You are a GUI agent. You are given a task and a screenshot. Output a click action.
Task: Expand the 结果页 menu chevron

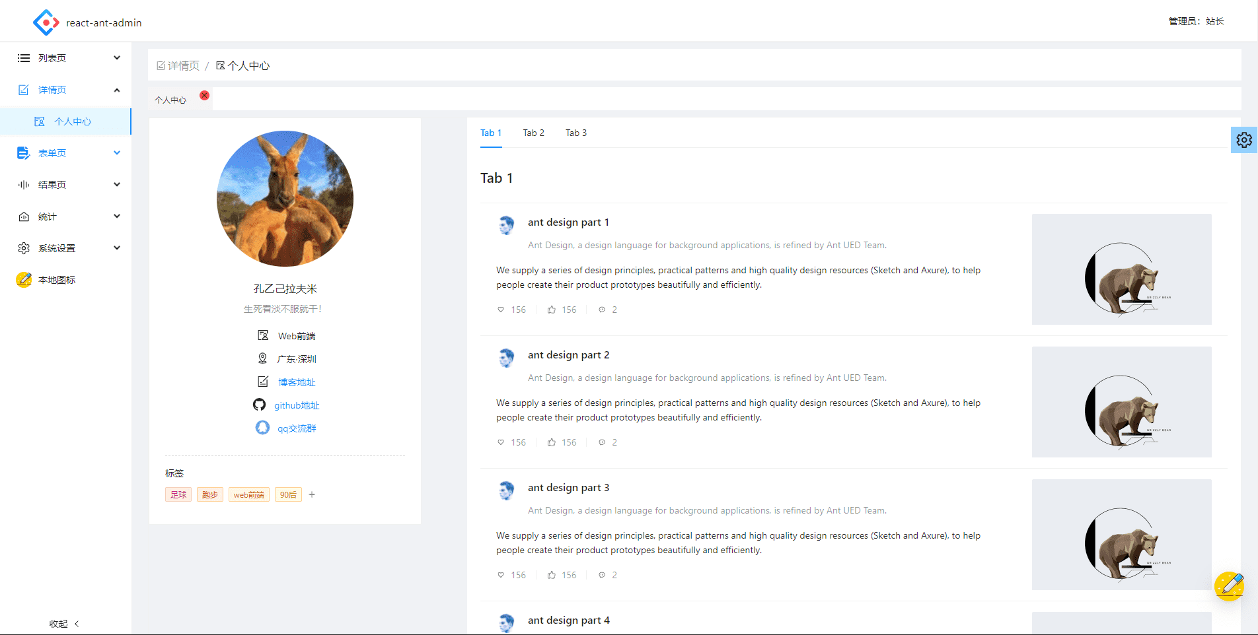tap(117, 185)
